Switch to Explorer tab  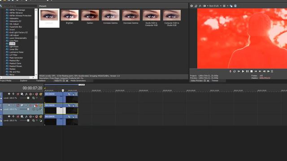24,80
